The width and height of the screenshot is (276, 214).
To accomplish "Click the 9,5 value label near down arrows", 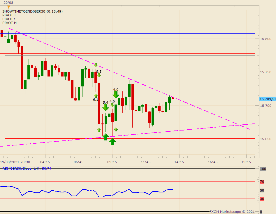I will 99,72.
